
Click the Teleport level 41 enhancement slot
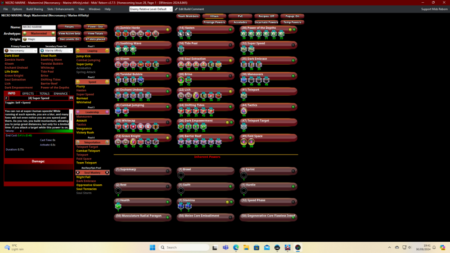243,96
